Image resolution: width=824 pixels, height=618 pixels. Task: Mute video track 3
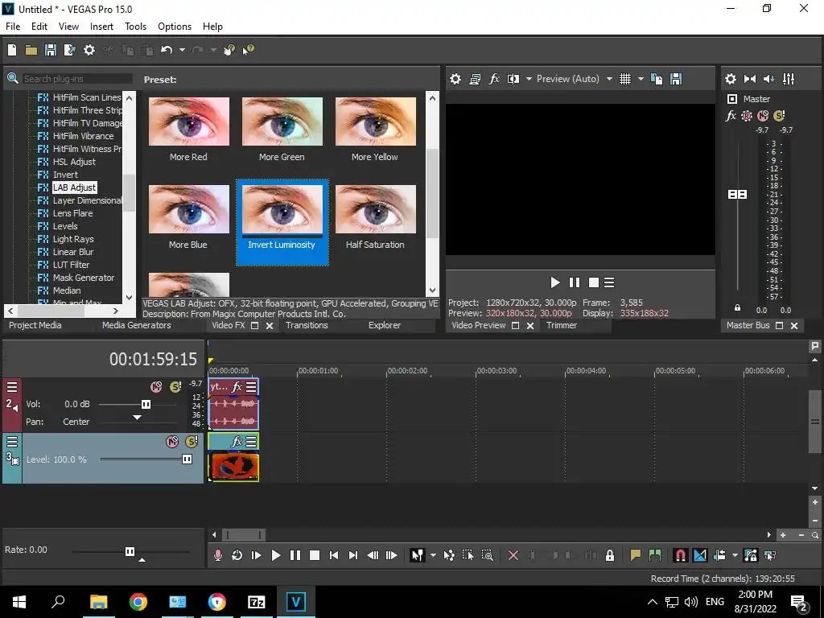[172, 442]
